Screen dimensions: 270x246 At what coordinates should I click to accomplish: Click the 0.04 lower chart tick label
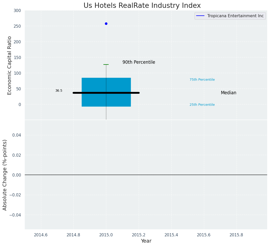[x=17, y=135]
